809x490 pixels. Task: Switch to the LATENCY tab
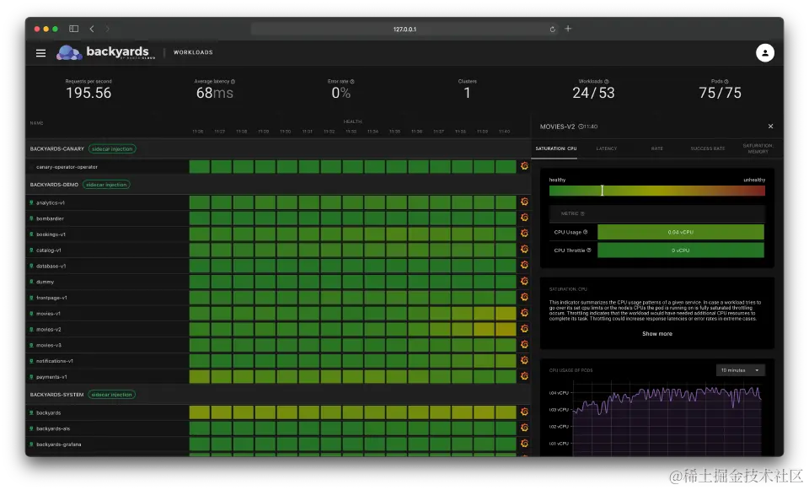tap(606, 148)
